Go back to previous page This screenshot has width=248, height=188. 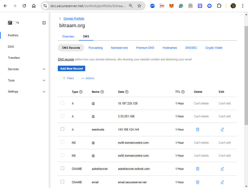pos(5,6)
